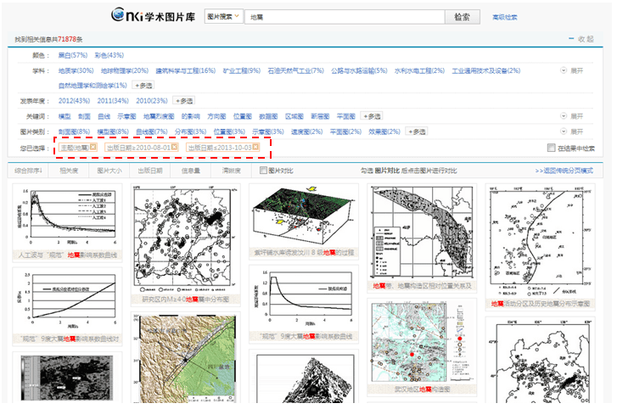Filter by publication year 2010(23%)
This screenshot has height=409, width=617.
(x=152, y=101)
